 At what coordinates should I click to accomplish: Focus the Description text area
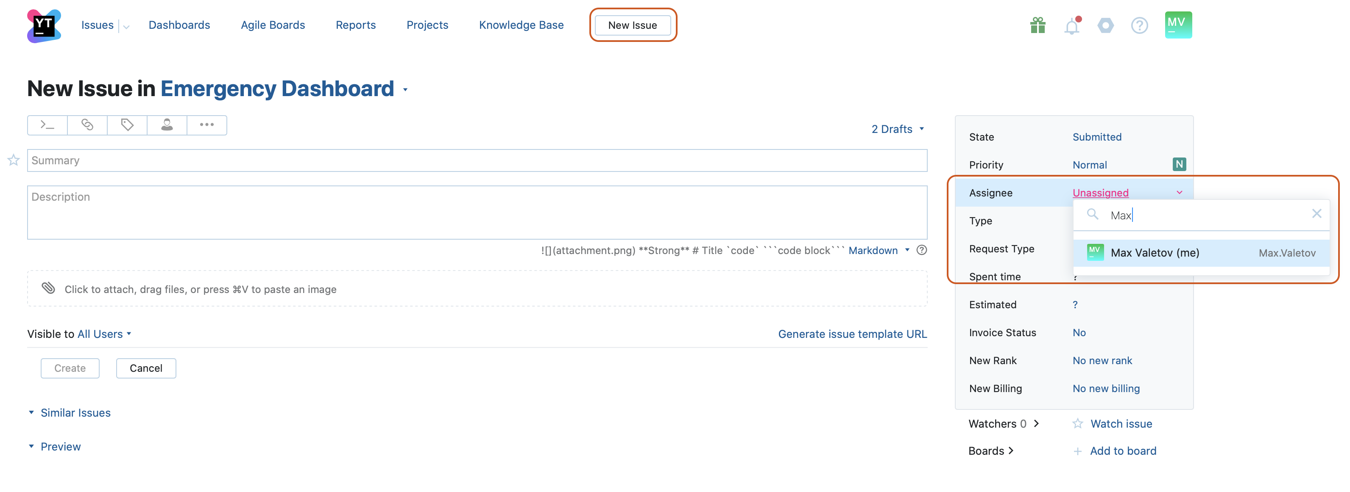coord(477,213)
